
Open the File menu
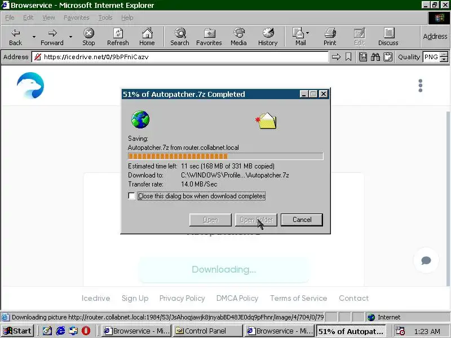tap(10, 17)
